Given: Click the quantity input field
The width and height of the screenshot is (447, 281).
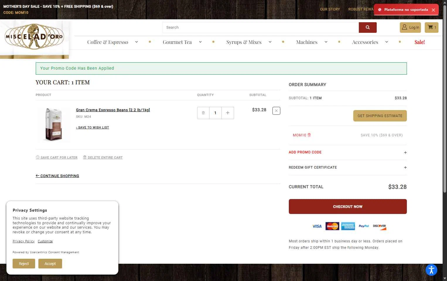Looking at the screenshot, I should 215,113.
